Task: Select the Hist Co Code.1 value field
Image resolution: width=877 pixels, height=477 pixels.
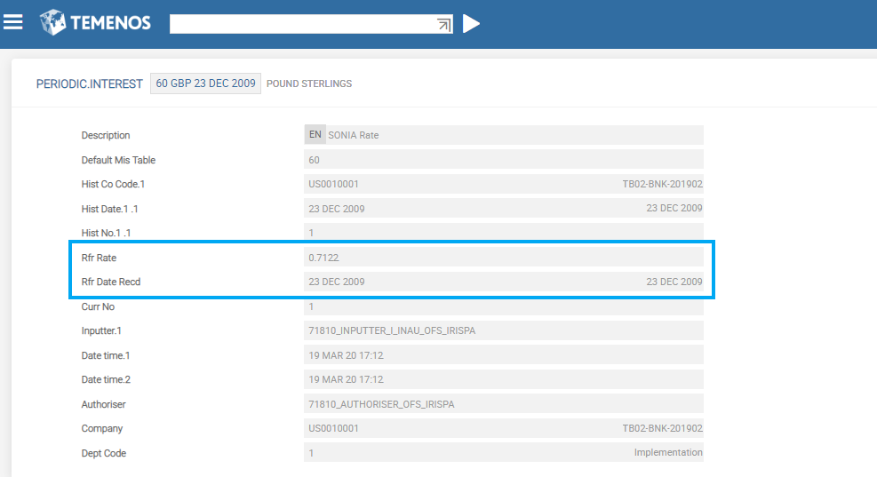Action: [x=503, y=184]
